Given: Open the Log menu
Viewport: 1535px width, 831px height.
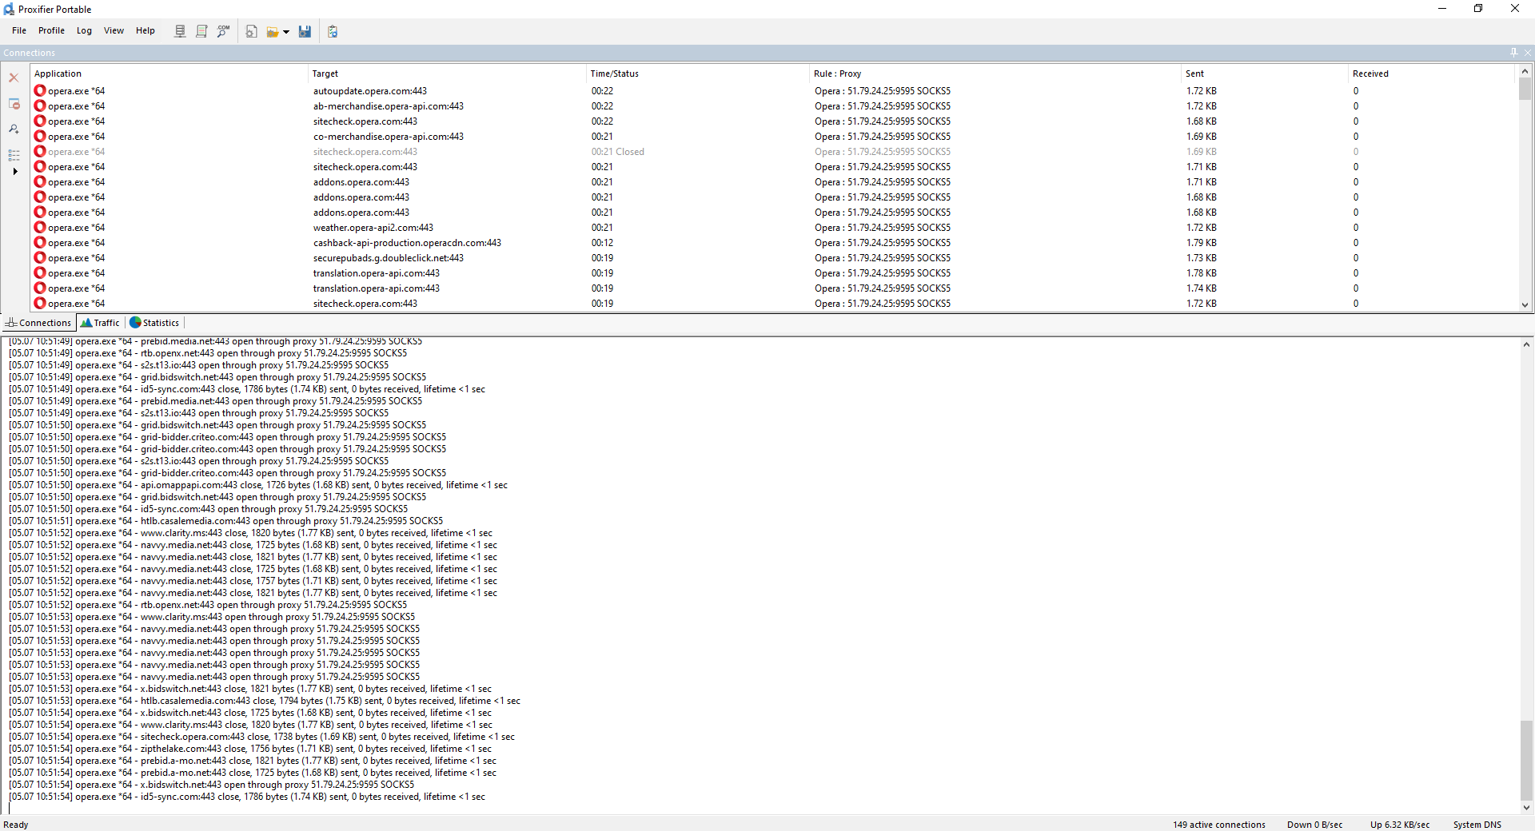Looking at the screenshot, I should pos(84,30).
